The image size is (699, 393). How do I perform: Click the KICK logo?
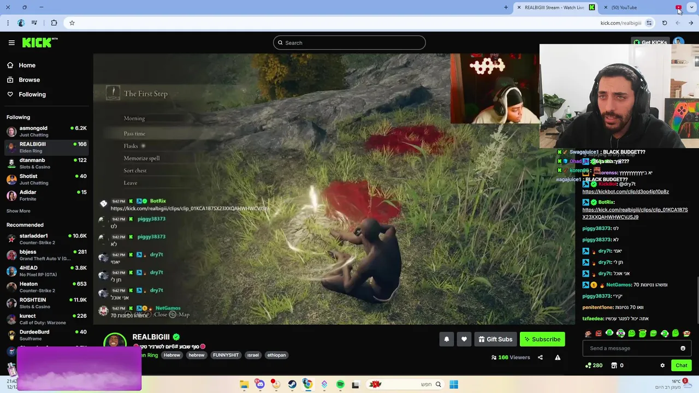tap(40, 43)
